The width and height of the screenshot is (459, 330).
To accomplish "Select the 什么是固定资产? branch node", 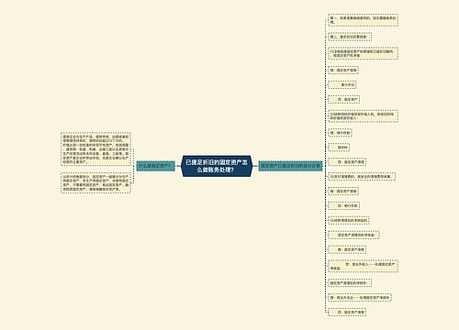I will (x=156, y=166).
